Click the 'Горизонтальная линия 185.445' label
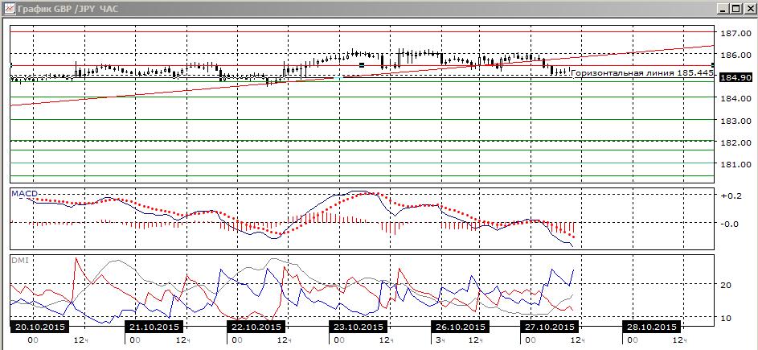 (642, 73)
